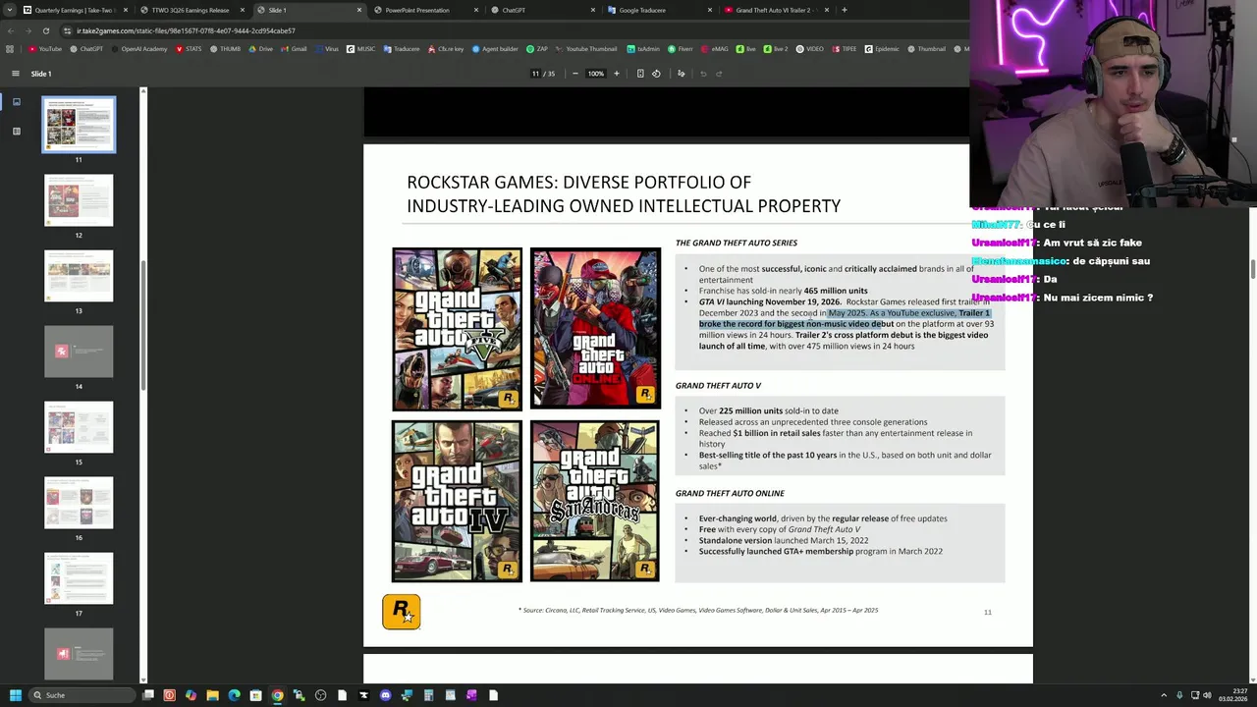Open the txAdmin bookmark

[x=643, y=49]
